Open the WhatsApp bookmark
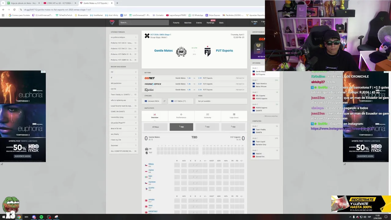The height and width of the screenshot is (220, 391). click(x=196, y=15)
